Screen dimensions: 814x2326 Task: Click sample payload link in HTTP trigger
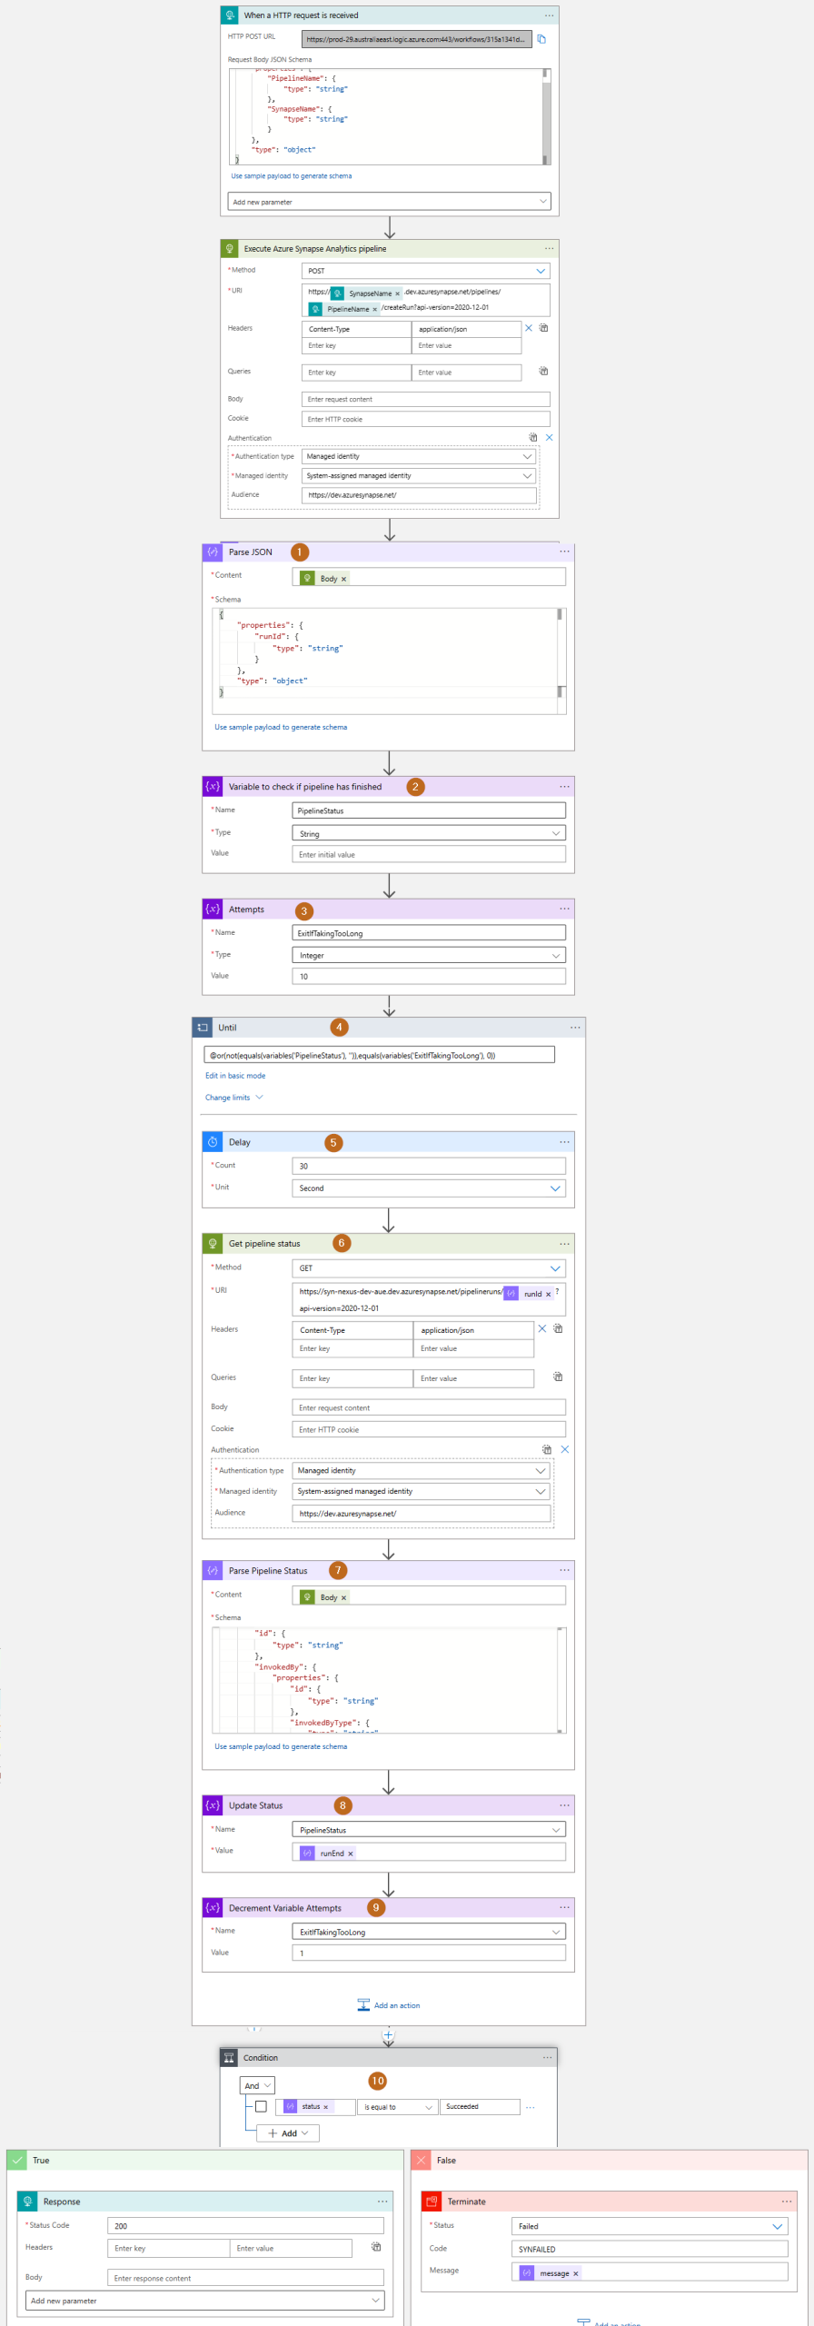(x=291, y=176)
